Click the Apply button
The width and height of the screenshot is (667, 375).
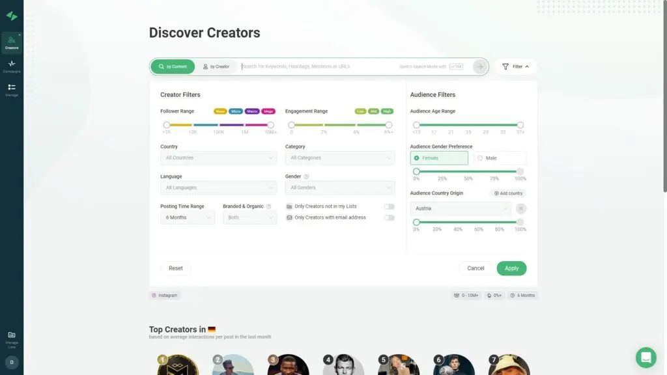pos(511,268)
